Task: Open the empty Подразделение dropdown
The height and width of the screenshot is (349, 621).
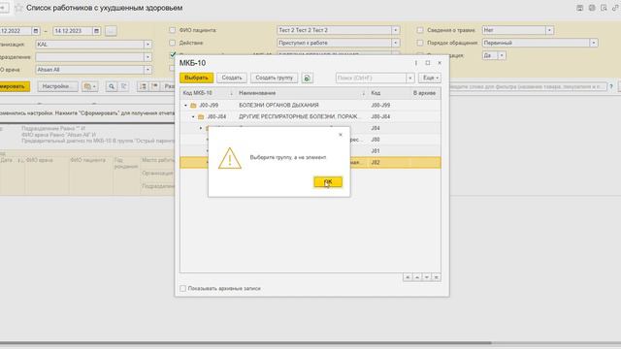Action: (x=147, y=57)
